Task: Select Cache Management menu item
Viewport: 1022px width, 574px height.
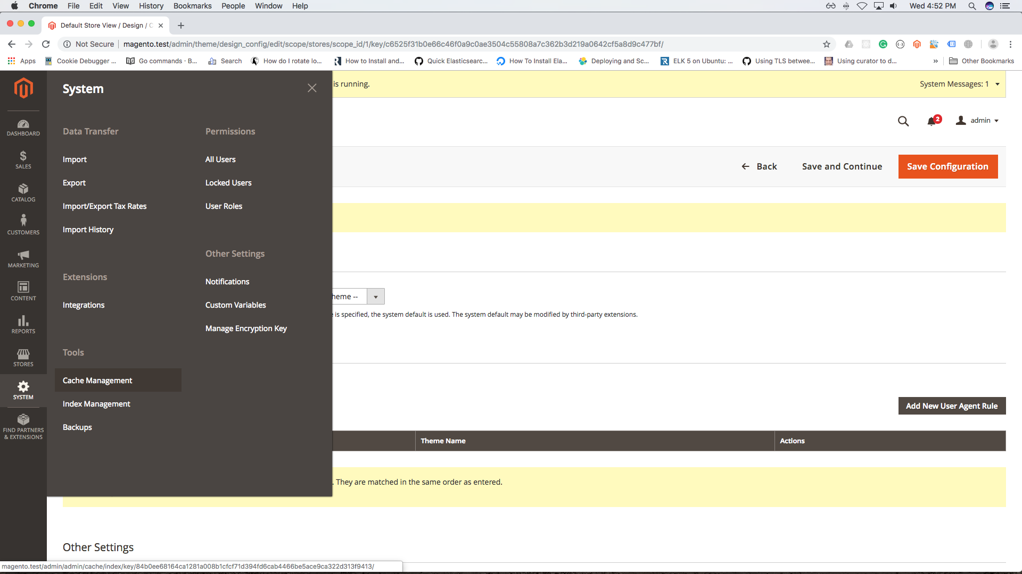Action: point(97,381)
